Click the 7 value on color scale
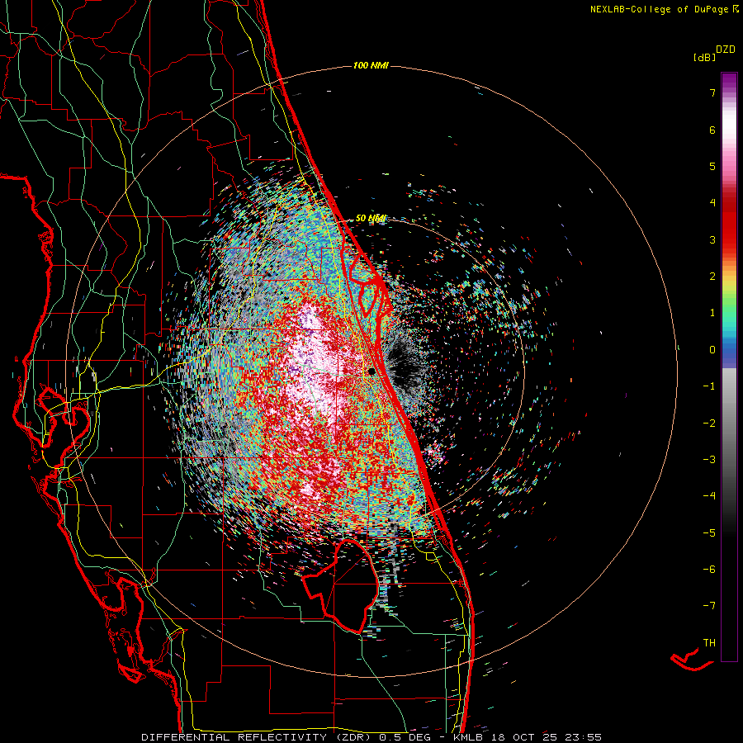Screen dimensions: 743x743 [x=712, y=93]
